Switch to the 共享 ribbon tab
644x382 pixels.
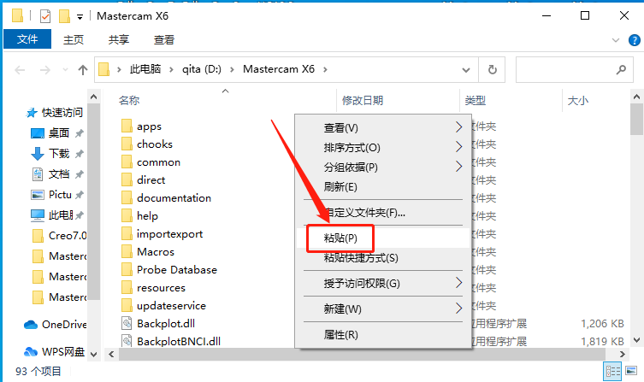(119, 40)
